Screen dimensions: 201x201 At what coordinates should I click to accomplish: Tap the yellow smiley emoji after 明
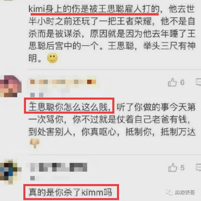click(x=52, y=58)
